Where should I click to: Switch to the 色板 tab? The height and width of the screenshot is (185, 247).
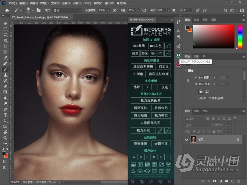click(x=196, y=20)
